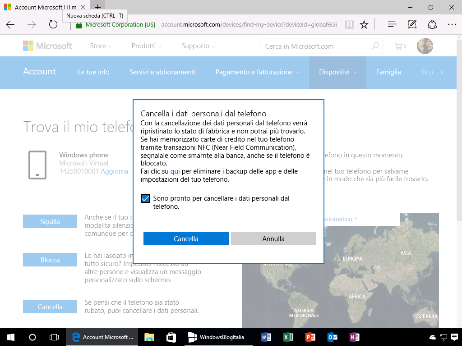This screenshot has height=353, width=462.
Task: Click the Microsoft logo
Action: (47, 46)
